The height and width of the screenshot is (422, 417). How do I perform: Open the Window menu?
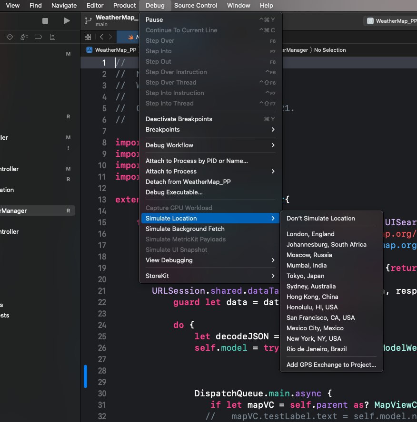click(x=238, y=5)
